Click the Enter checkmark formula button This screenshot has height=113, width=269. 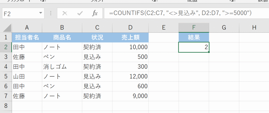tap(80, 13)
